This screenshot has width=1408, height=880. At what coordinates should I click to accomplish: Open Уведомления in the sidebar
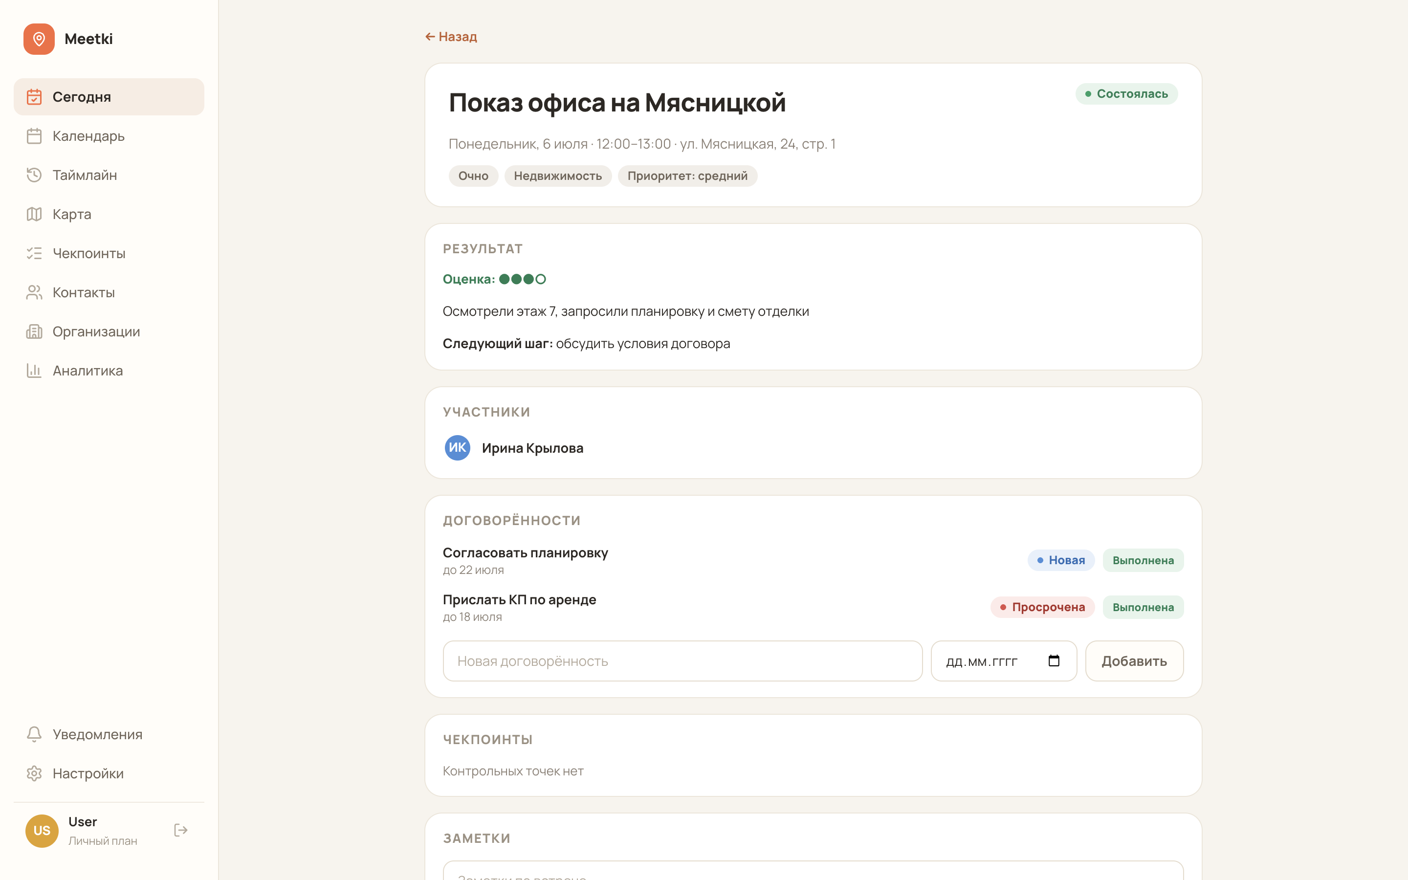click(x=109, y=734)
